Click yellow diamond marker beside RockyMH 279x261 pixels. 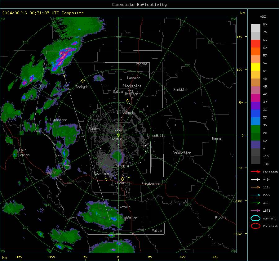[83, 81]
